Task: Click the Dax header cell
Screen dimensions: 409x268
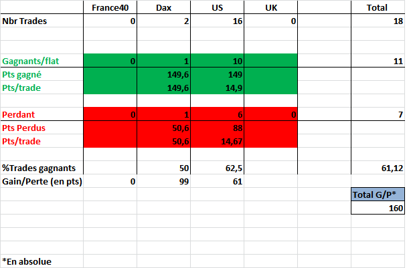Action: (163, 7)
